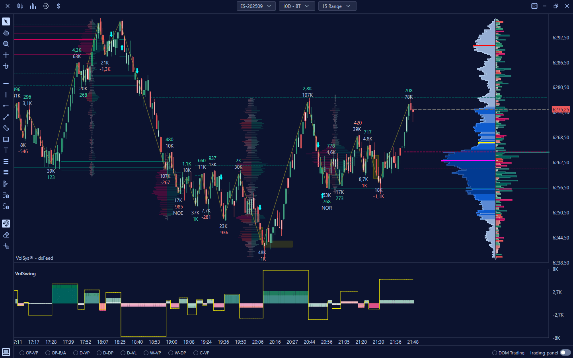Open the ES-202509 symbol dropdown
Image resolution: width=573 pixels, height=358 pixels.
256,6
